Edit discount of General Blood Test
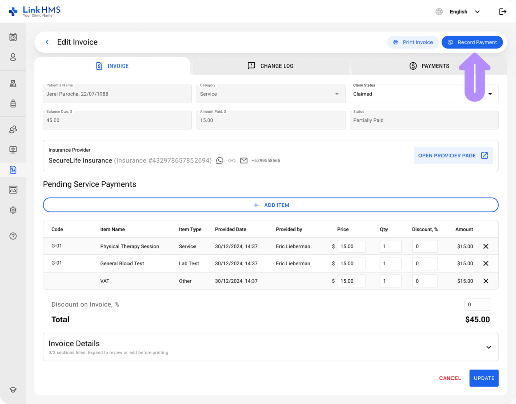 [x=425, y=263]
